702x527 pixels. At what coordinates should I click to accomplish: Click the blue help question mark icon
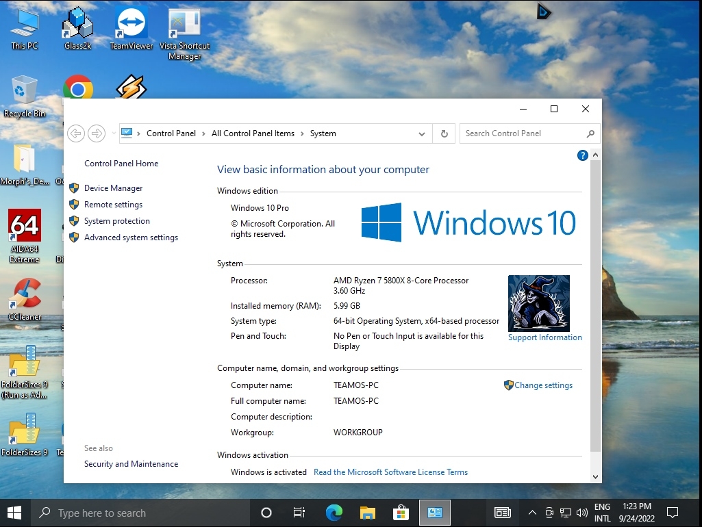tap(583, 155)
